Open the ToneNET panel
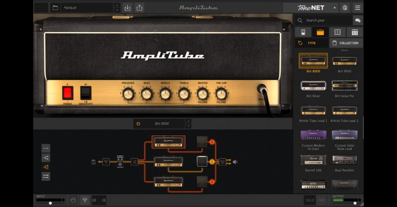Image resolution: width=397 pixels, height=207 pixels. pos(311,8)
